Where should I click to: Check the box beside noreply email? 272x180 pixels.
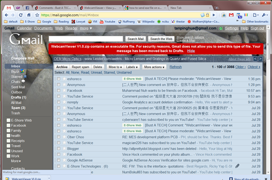(59, 102)
